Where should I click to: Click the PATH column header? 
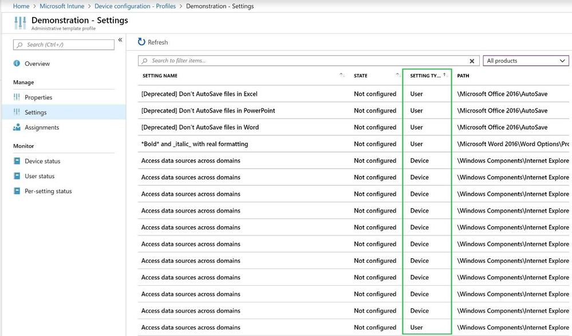click(463, 76)
